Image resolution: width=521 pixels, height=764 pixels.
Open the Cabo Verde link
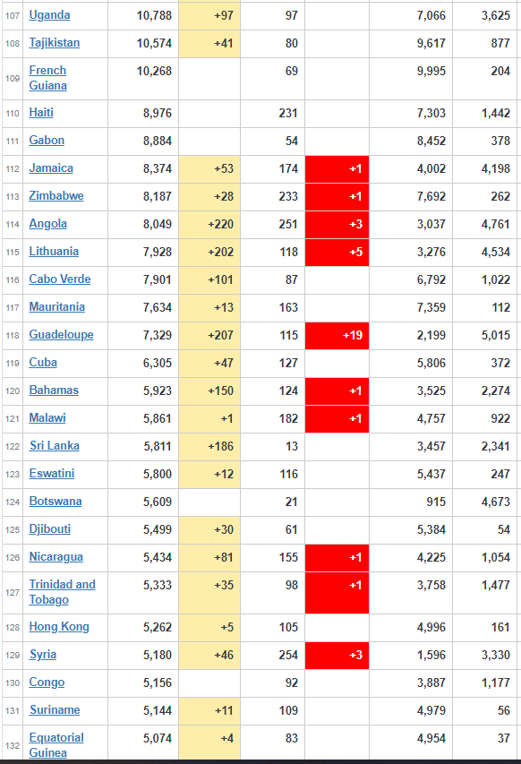[x=59, y=279]
